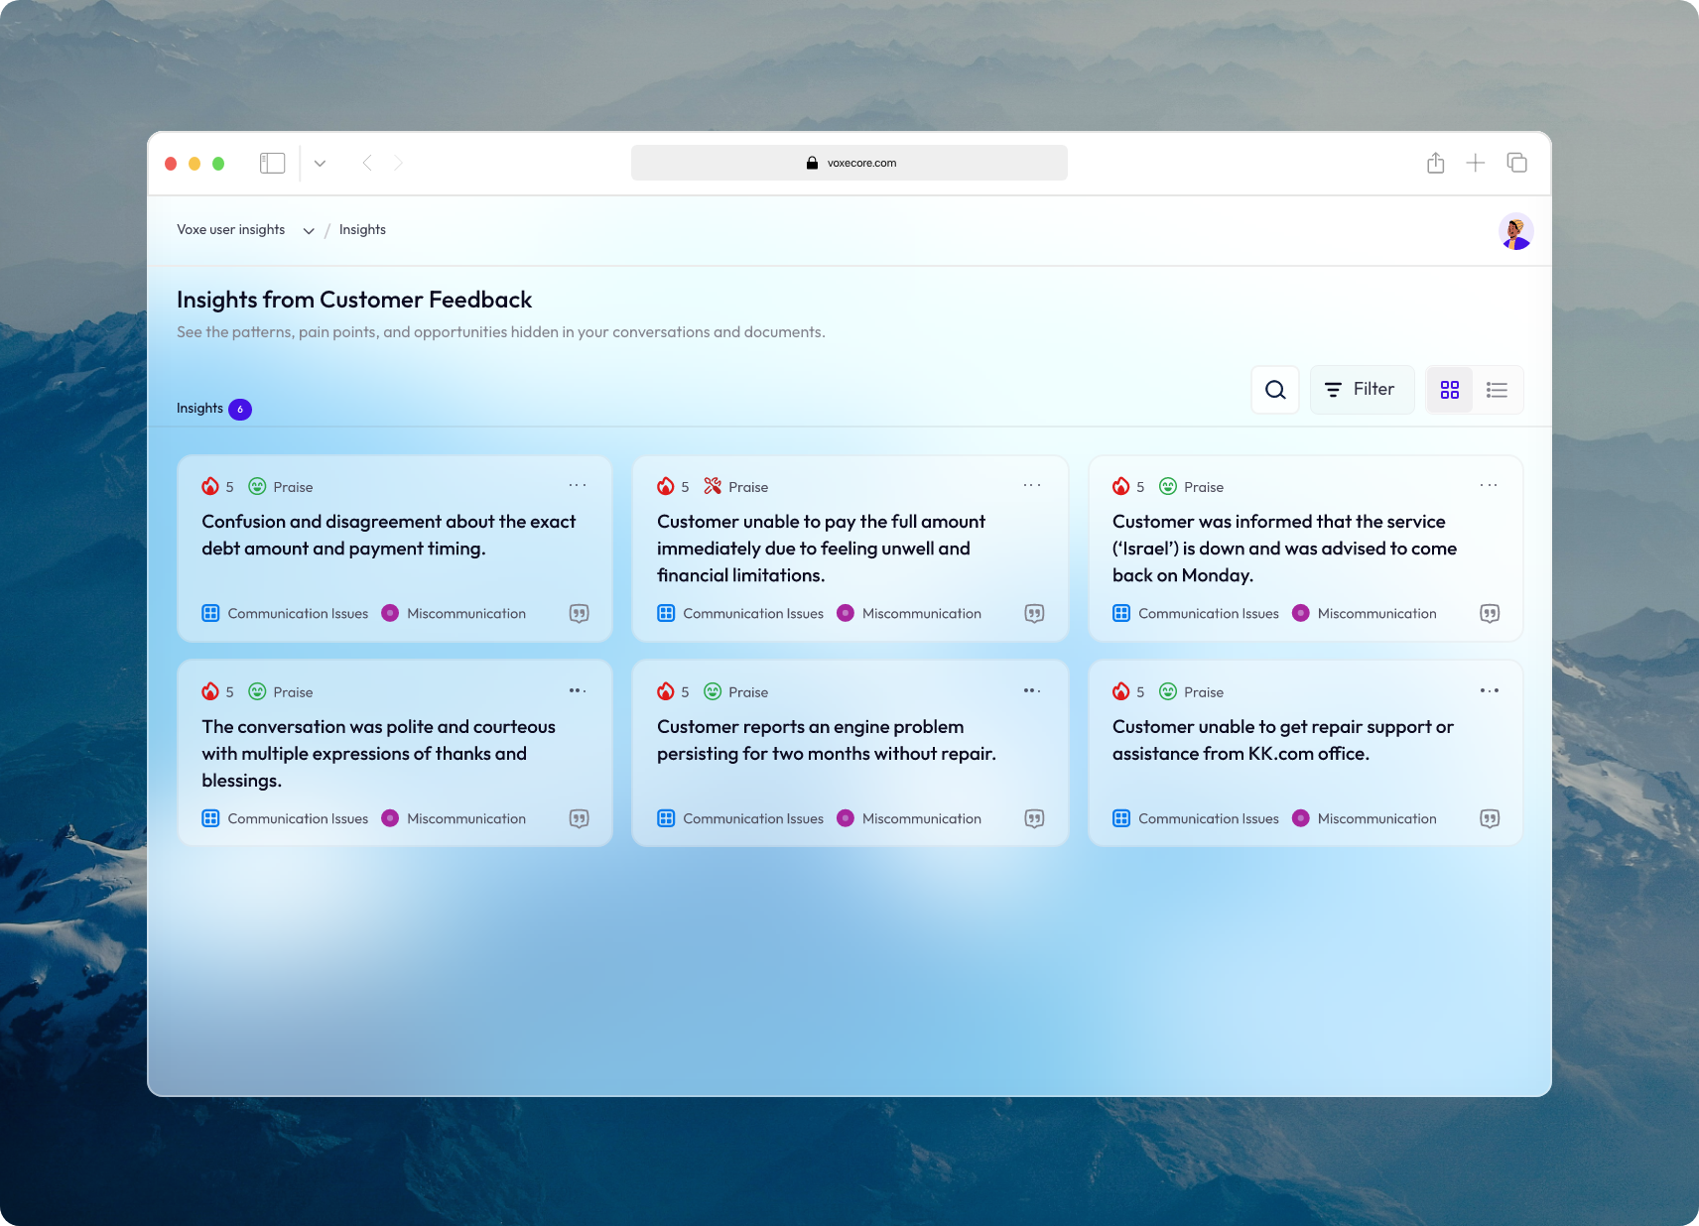Click the Miscommunication dot on the KK.com repair card
Viewport: 1699px width, 1226px height.
(x=1300, y=818)
